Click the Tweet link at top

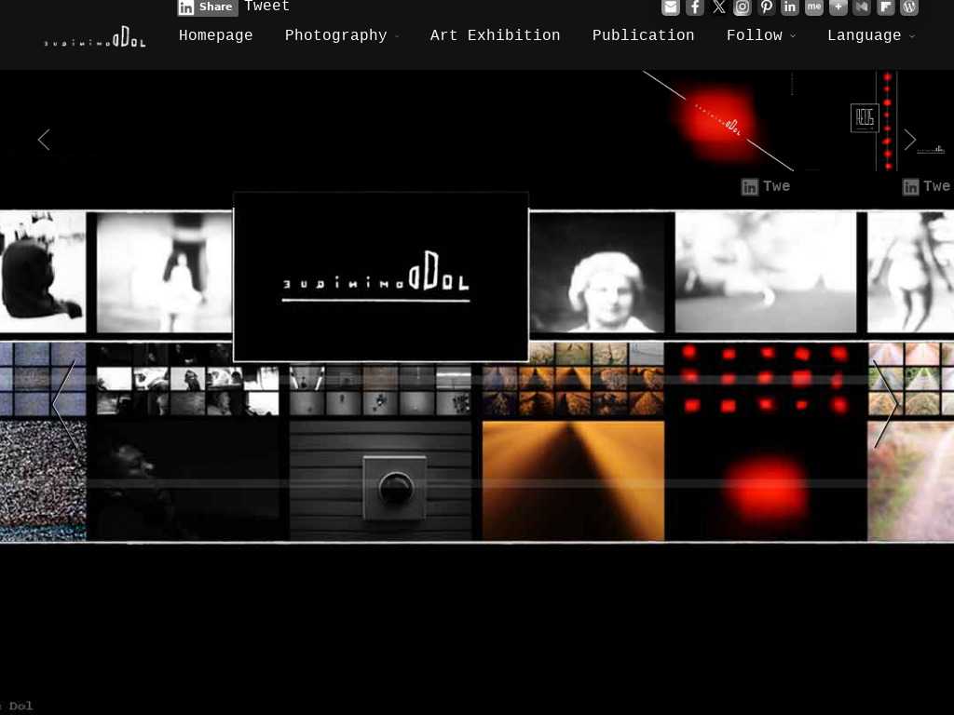[x=267, y=7]
